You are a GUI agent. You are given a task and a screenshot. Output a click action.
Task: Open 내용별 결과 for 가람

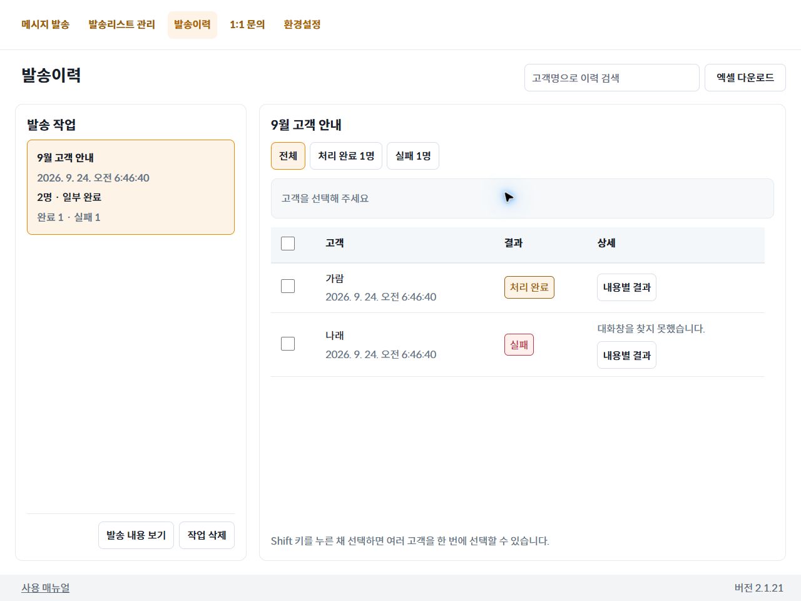pyautogui.click(x=626, y=287)
